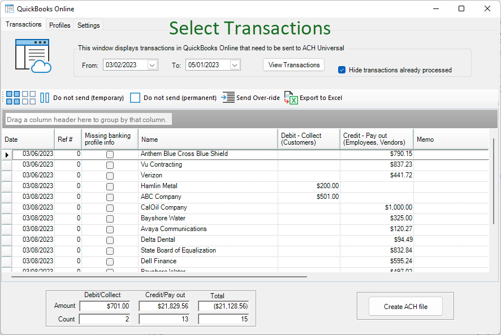Click the Deselect All grid icon

[29, 98]
